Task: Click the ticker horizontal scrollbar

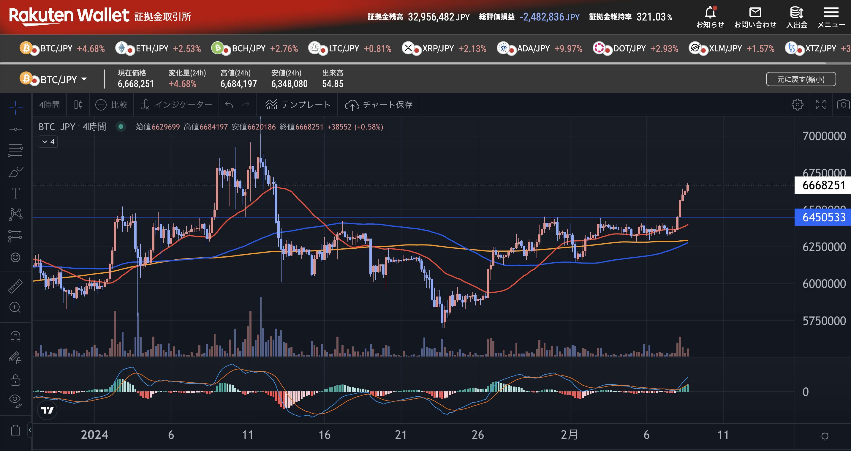Action: [413, 63]
